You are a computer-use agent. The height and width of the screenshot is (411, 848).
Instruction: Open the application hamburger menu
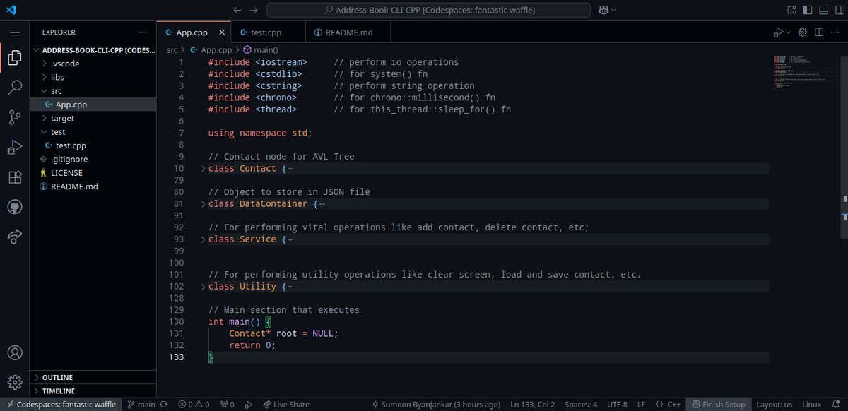pyautogui.click(x=15, y=32)
